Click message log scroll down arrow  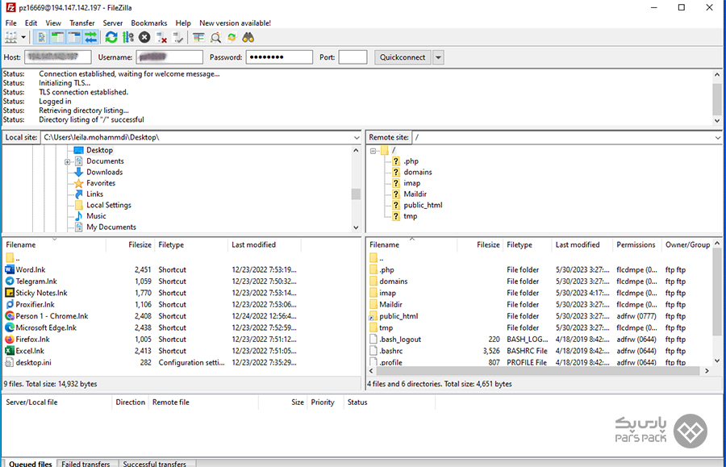pos(717,120)
